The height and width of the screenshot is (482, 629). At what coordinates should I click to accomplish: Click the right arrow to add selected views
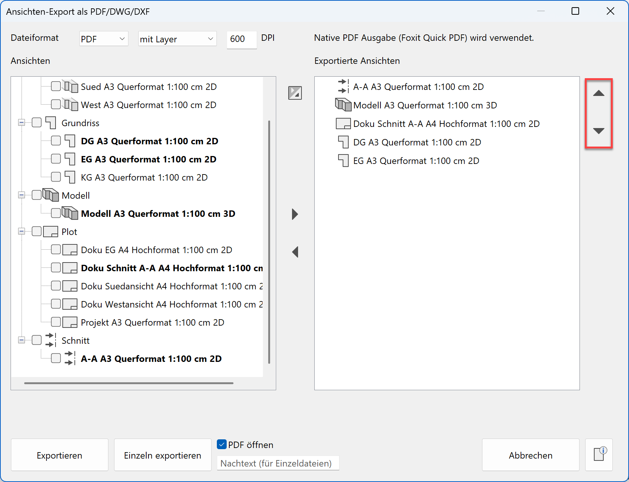pos(295,214)
